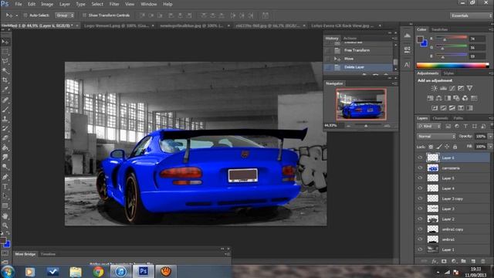
Task: Click the Navigator zoom slider
Action: (x=367, y=126)
